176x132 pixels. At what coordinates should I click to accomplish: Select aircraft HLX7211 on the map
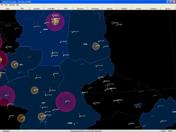click(x=83, y=116)
